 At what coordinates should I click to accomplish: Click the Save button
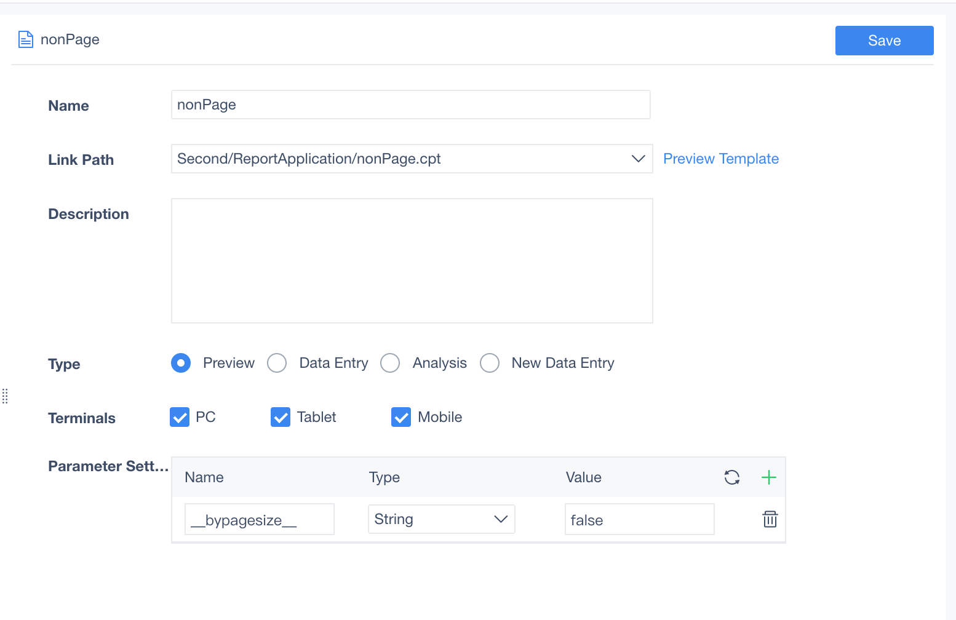[x=884, y=40]
